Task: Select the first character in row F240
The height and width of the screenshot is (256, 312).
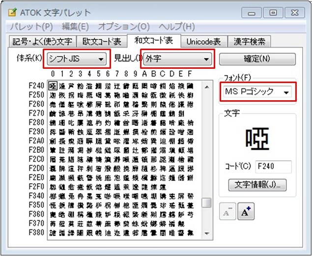Action: click(x=53, y=86)
